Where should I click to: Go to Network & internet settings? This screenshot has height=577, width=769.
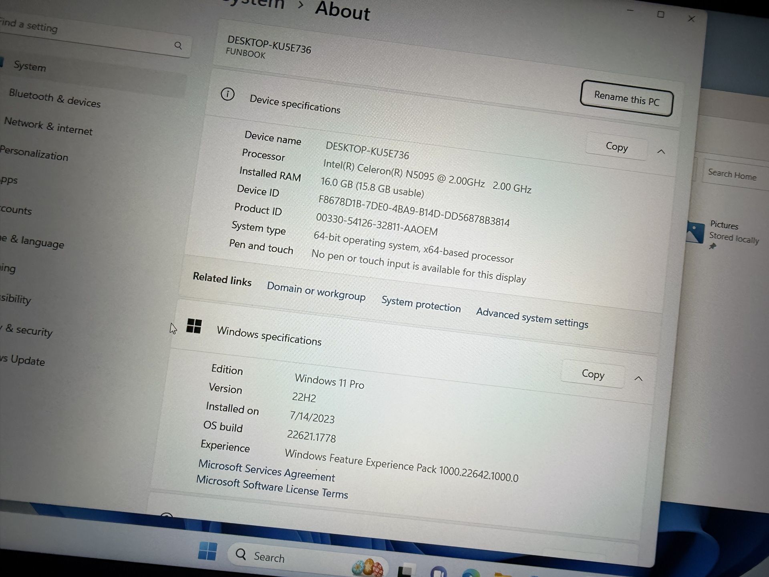click(48, 127)
